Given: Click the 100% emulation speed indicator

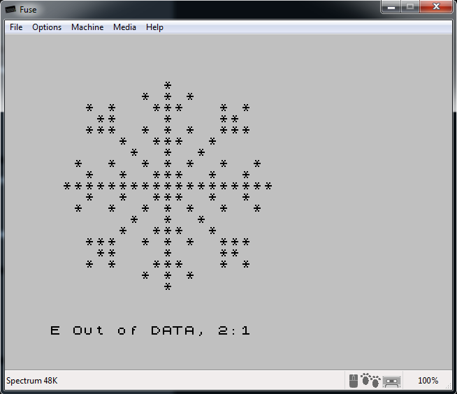Looking at the screenshot, I should [x=428, y=381].
